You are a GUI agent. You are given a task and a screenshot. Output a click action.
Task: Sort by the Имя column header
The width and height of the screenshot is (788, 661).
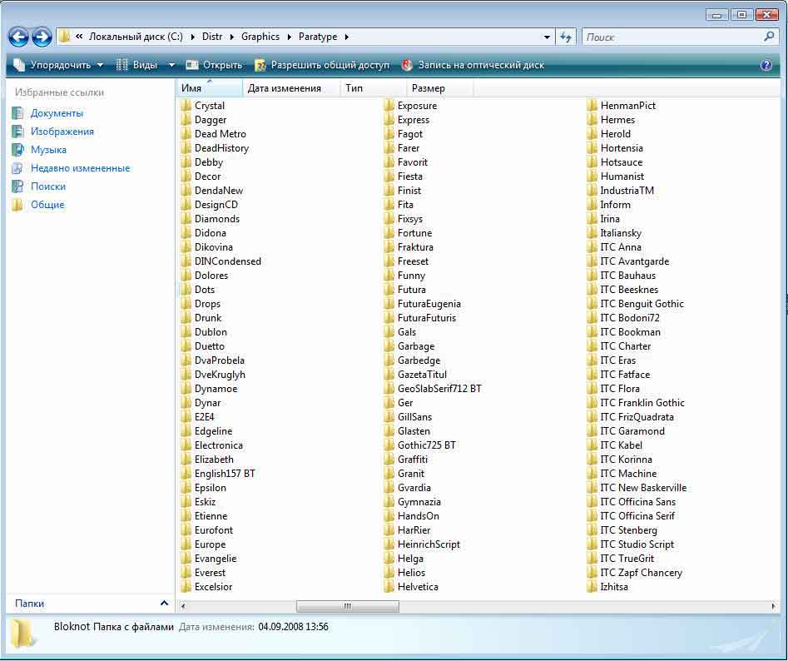pos(210,88)
